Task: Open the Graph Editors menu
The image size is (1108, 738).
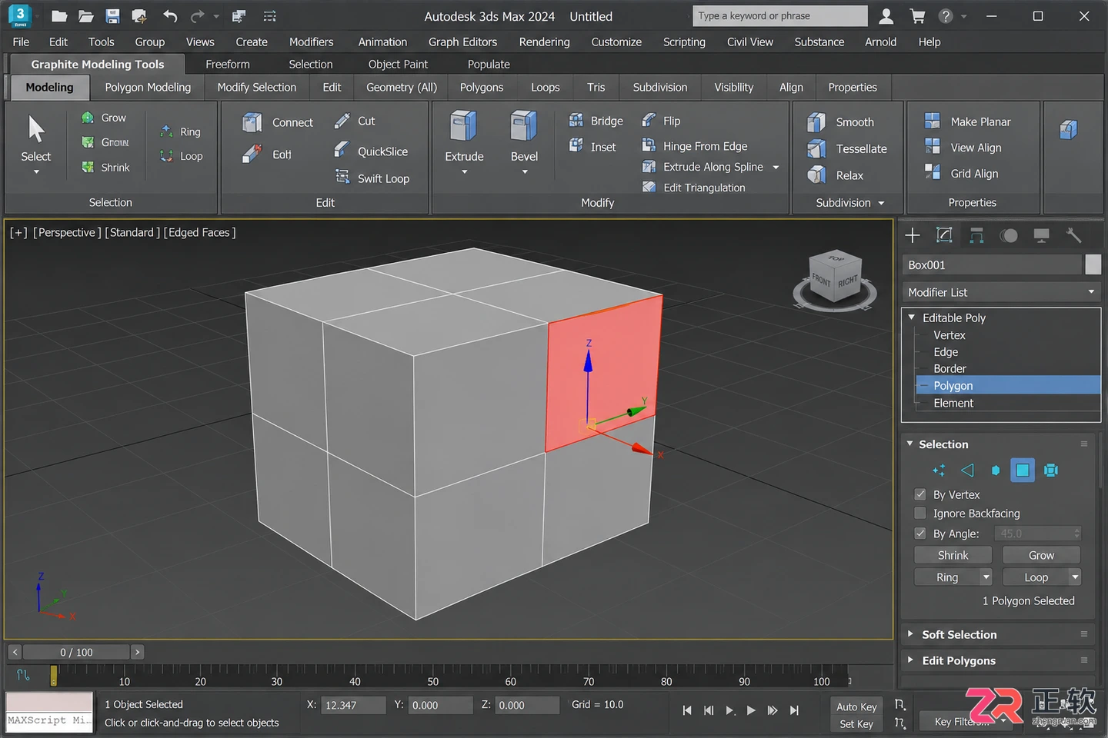Action: click(x=462, y=42)
